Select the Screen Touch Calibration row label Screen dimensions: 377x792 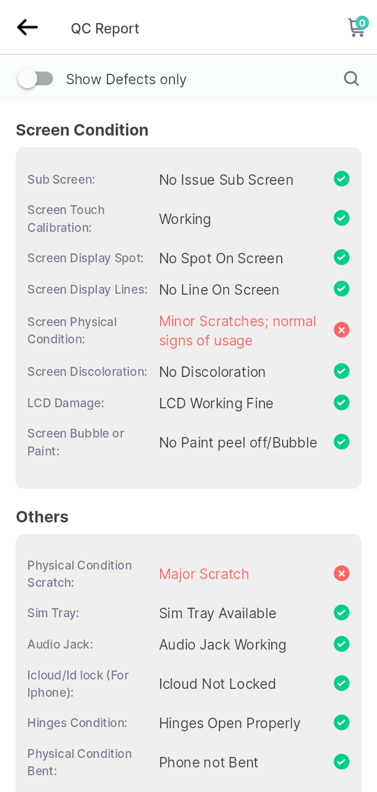click(66, 219)
